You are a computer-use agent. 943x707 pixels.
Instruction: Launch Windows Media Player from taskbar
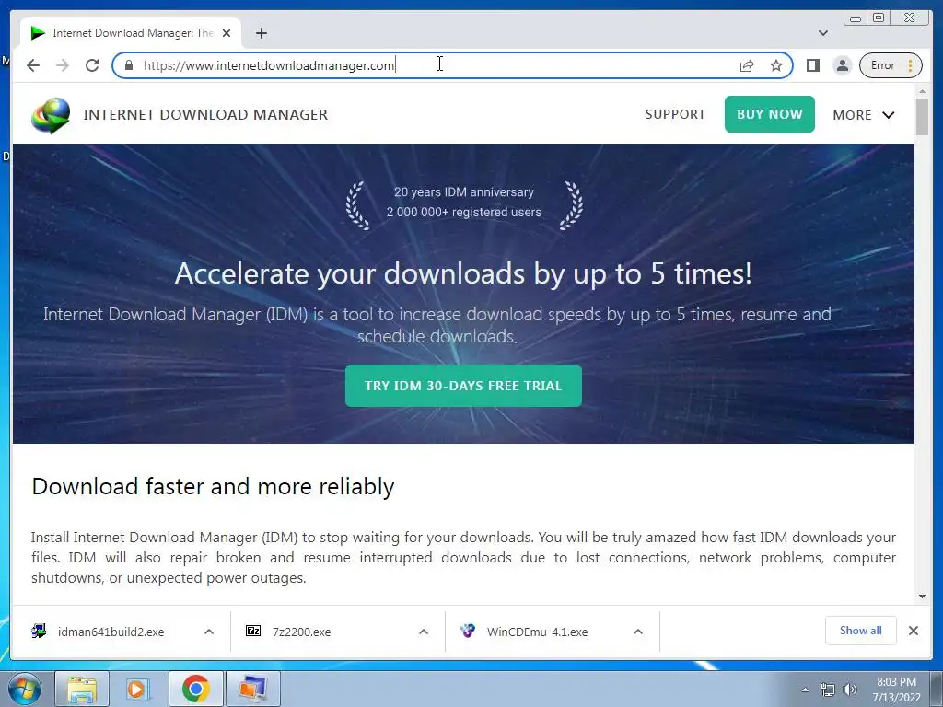[x=138, y=689]
